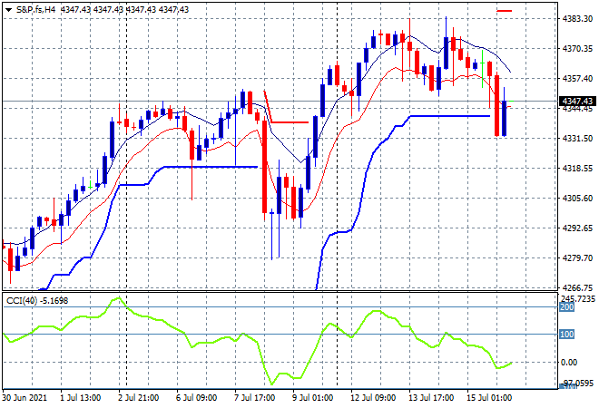The height and width of the screenshot is (408, 599).
Task: Click the 4318.55 price axis label
Action: click(577, 168)
